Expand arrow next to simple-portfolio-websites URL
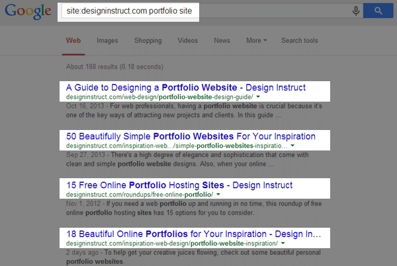 tap(292, 145)
